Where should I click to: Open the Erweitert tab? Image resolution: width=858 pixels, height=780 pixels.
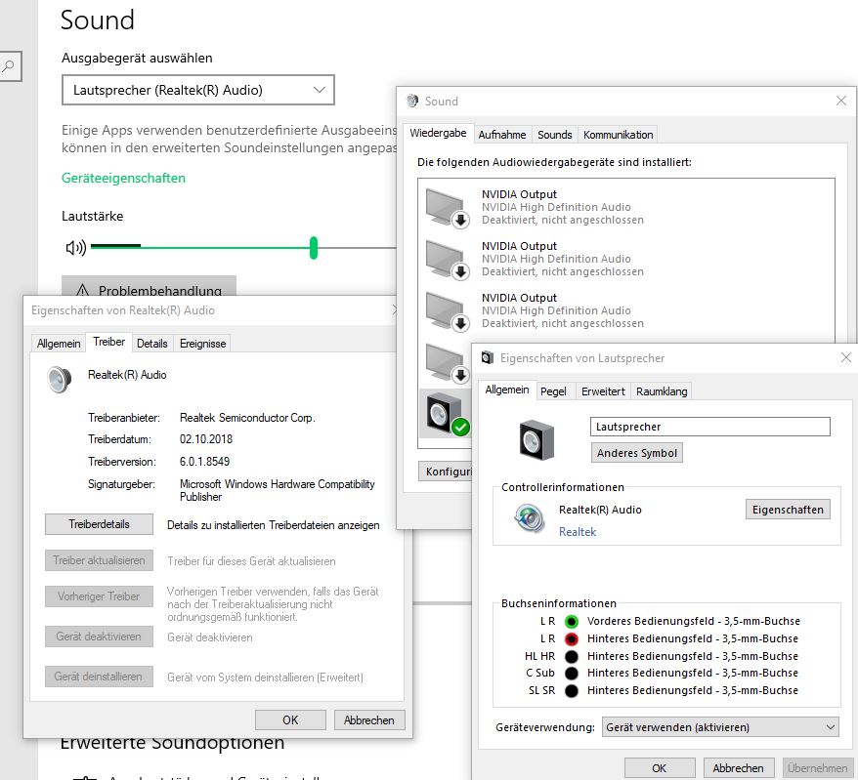click(603, 391)
